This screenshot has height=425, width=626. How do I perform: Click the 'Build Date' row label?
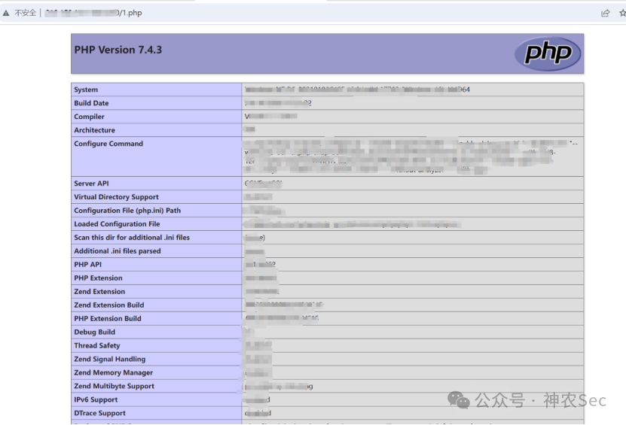(x=91, y=103)
